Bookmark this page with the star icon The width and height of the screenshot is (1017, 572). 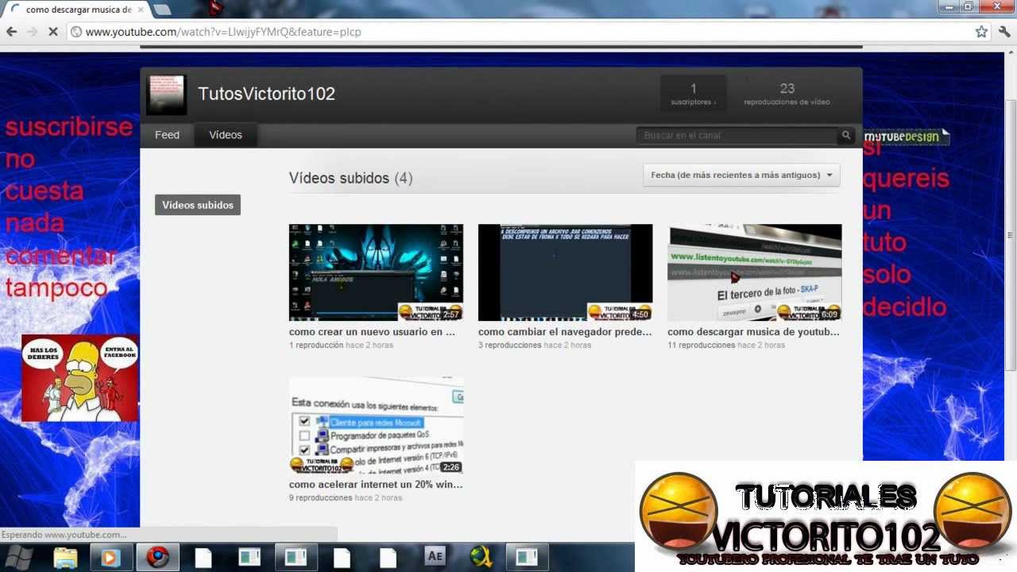[x=981, y=32]
